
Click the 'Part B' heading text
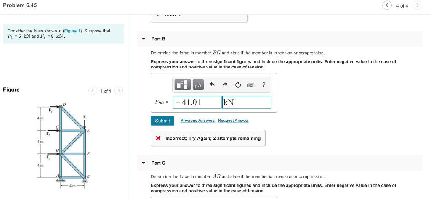(158, 39)
